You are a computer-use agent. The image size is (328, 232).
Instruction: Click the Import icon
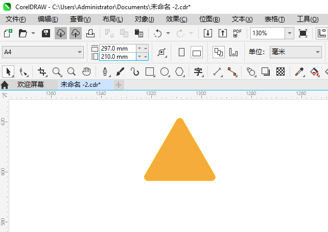208,33
